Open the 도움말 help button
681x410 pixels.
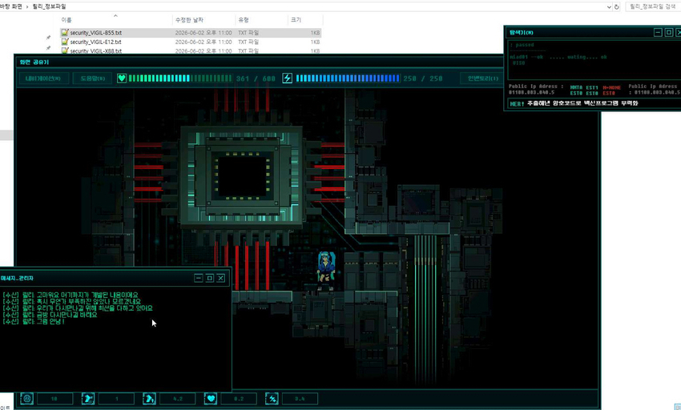(92, 78)
